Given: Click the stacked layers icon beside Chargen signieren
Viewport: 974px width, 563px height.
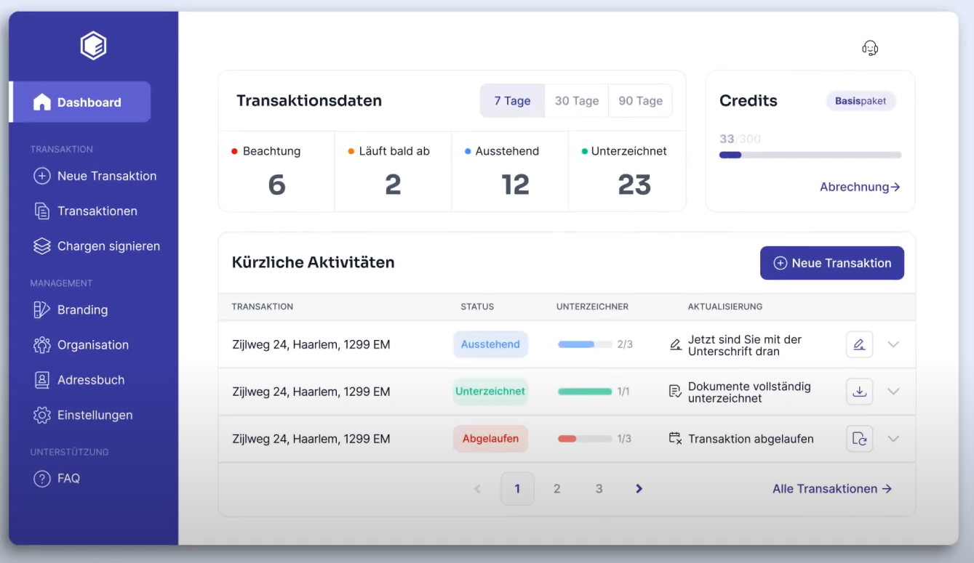Looking at the screenshot, I should click(x=42, y=246).
